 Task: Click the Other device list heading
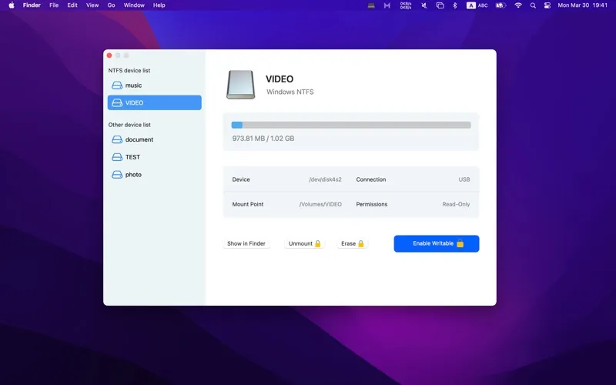click(129, 125)
